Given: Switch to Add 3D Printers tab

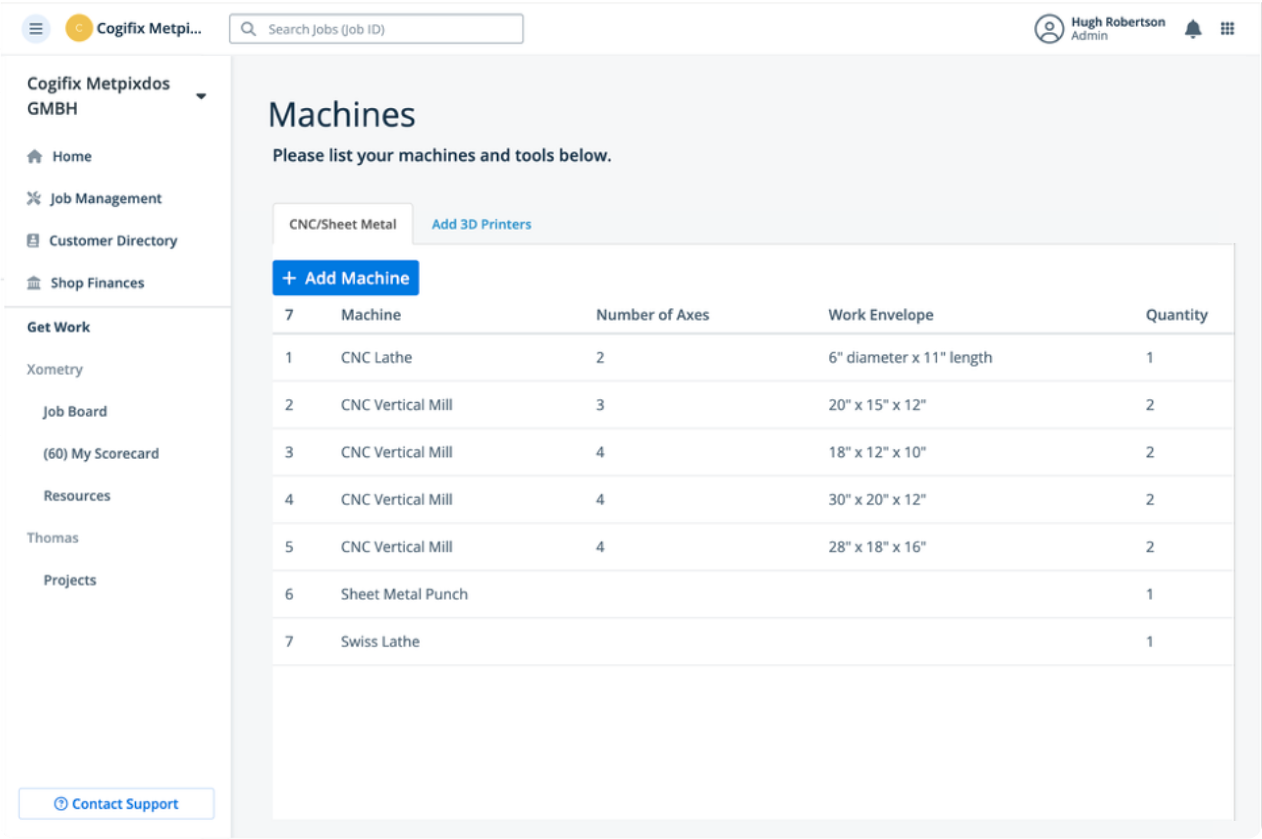Looking at the screenshot, I should [481, 224].
